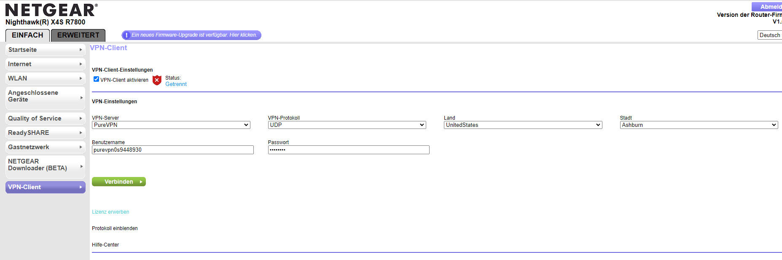Click the Abmelden button
Screen dimensions: 782x260
click(767, 7)
